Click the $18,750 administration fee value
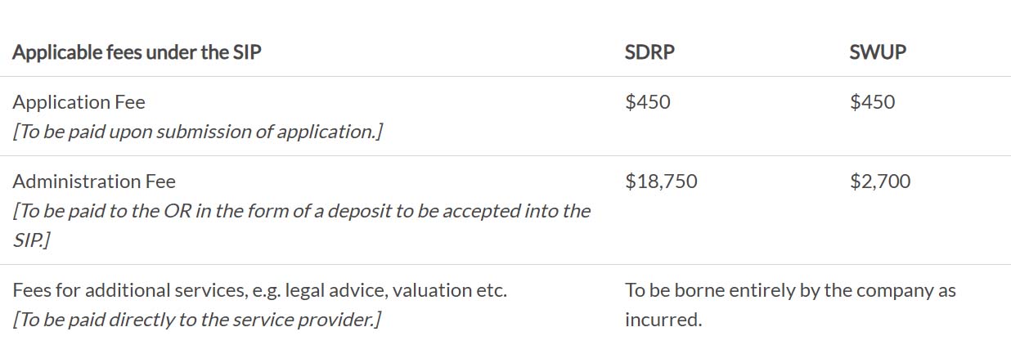This screenshot has width=1011, height=363. pos(661,181)
